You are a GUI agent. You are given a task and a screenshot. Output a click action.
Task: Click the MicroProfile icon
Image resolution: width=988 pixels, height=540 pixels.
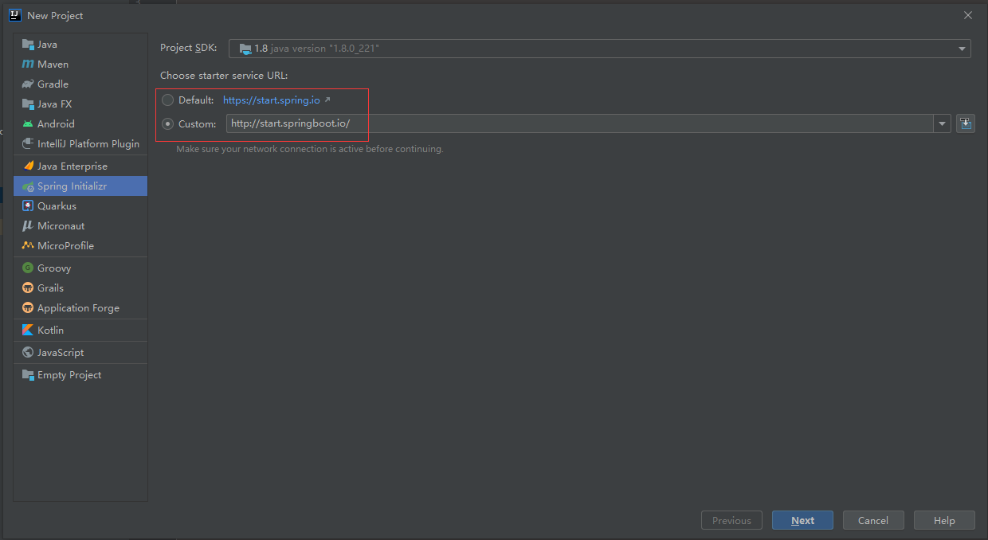point(28,246)
